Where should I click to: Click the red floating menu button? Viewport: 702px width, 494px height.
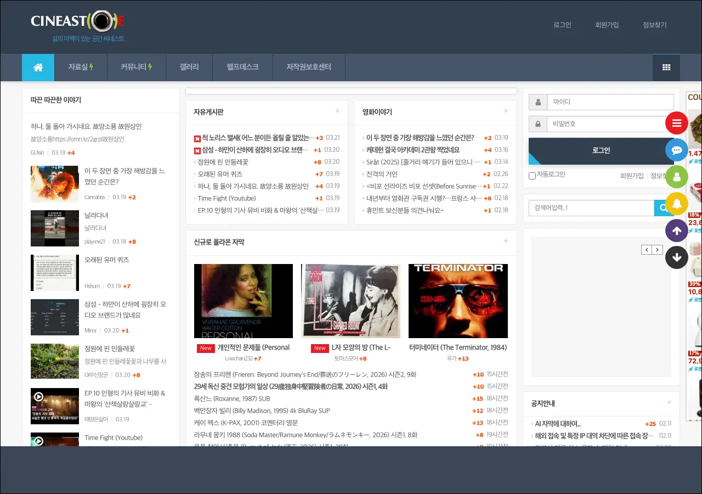coord(676,123)
